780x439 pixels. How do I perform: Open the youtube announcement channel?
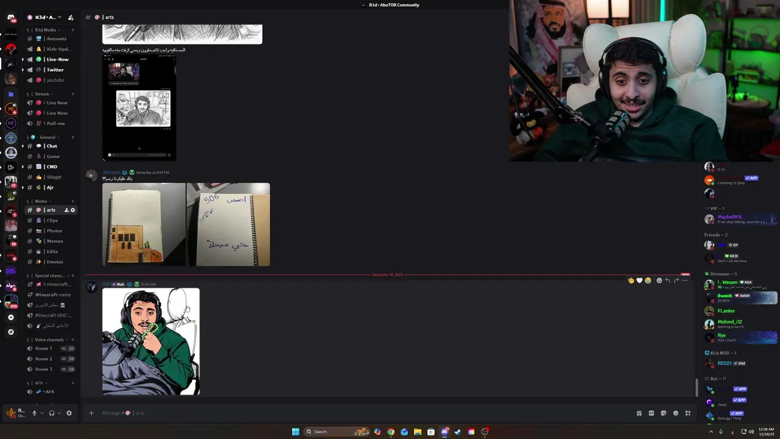tap(51, 80)
